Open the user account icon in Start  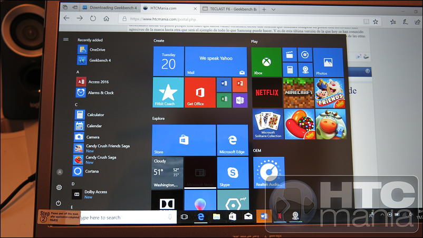(60, 172)
